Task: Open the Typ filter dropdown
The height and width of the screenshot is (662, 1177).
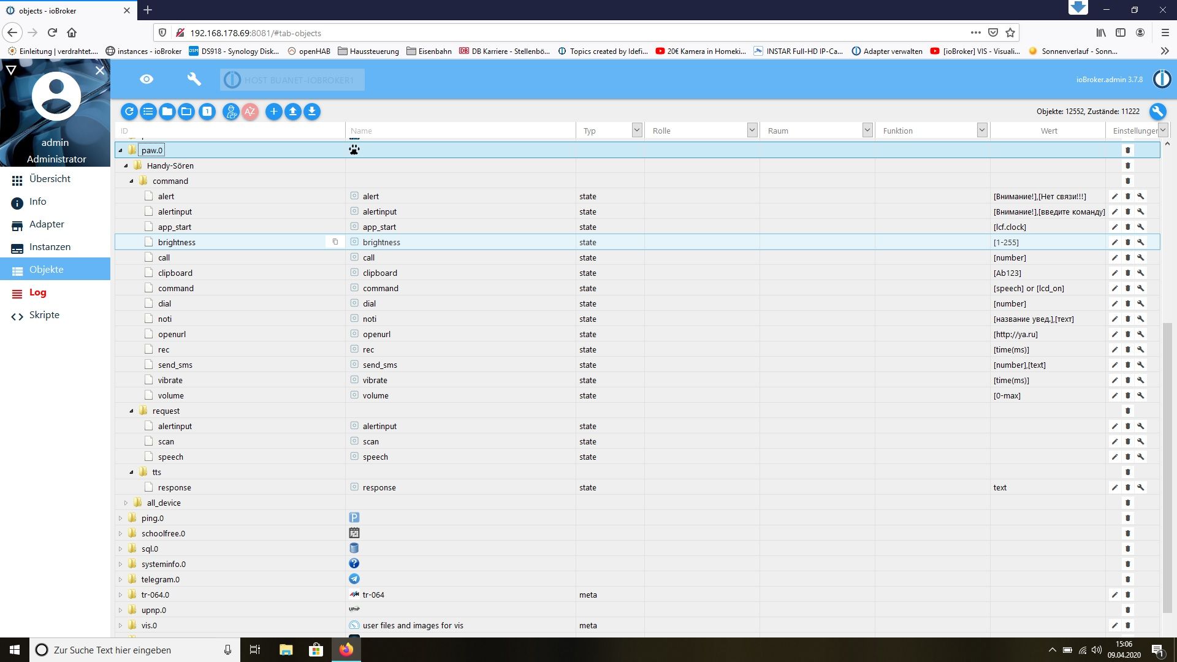Action: click(636, 130)
